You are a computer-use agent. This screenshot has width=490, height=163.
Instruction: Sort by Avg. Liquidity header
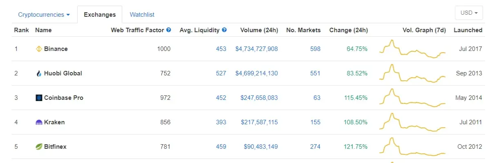[200, 30]
